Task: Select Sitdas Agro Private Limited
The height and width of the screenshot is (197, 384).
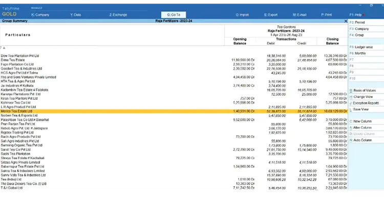Action: (x=20, y=163)
